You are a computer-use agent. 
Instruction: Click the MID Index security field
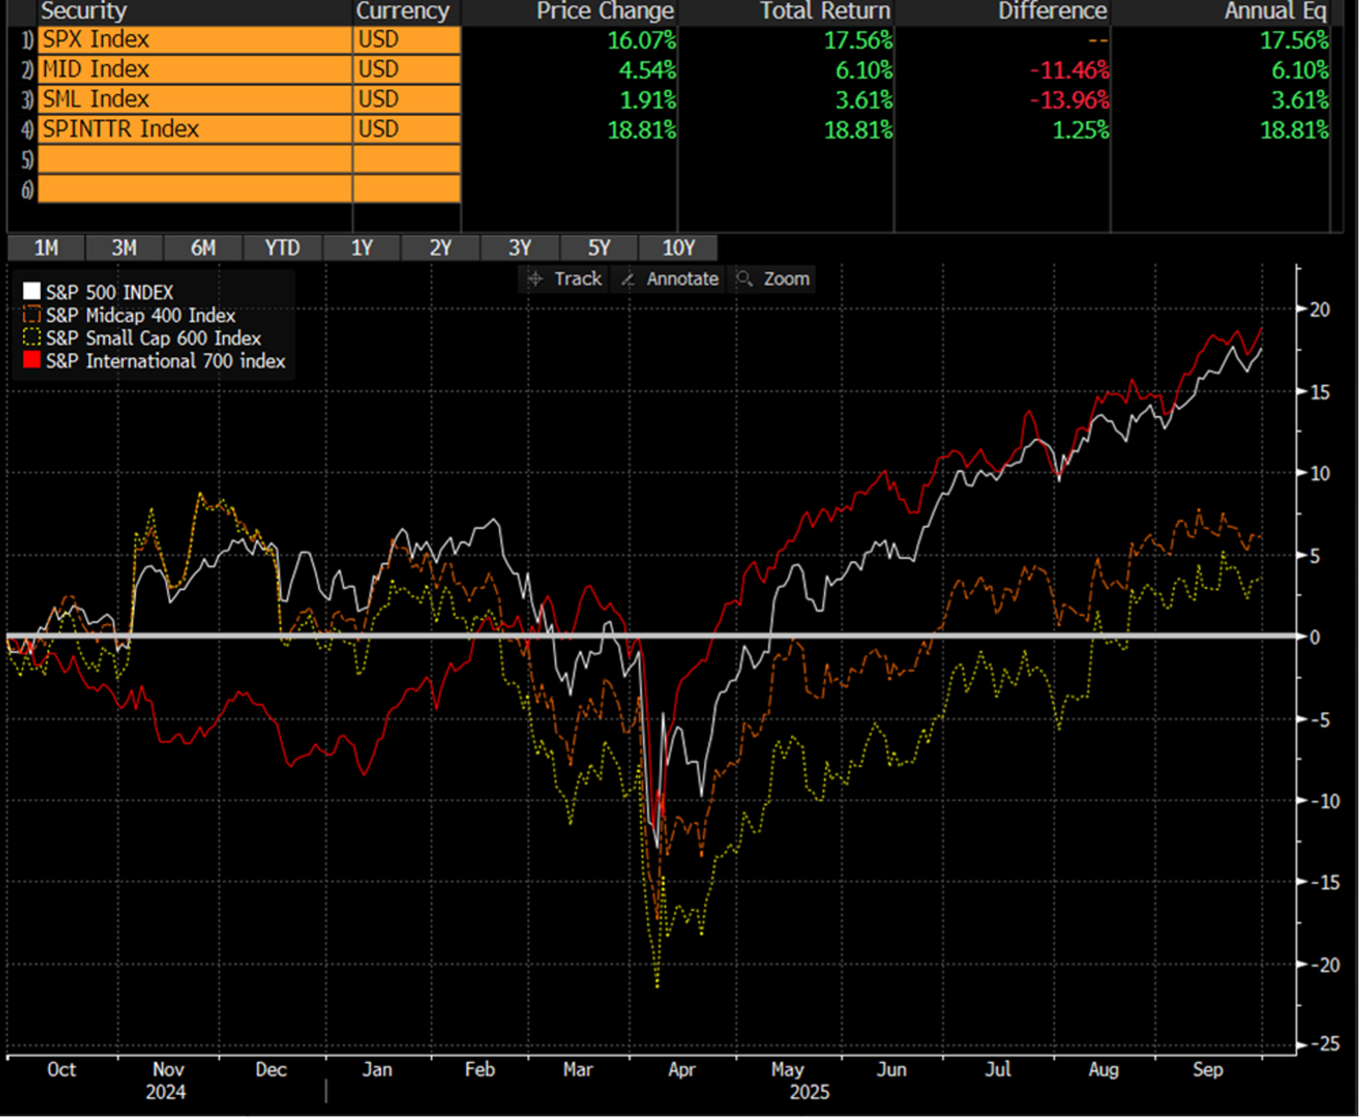point(195,70)
